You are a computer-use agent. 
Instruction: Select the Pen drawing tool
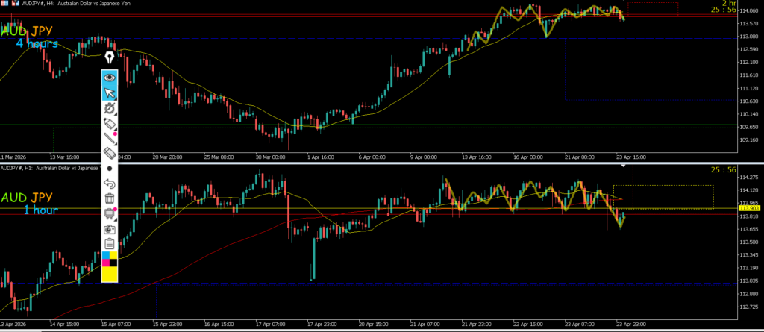(110, 108)
